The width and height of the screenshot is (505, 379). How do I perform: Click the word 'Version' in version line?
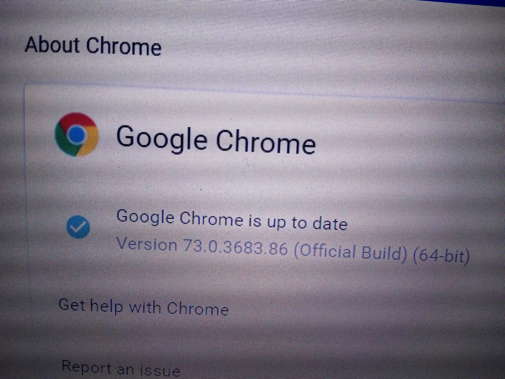(147, 244)
